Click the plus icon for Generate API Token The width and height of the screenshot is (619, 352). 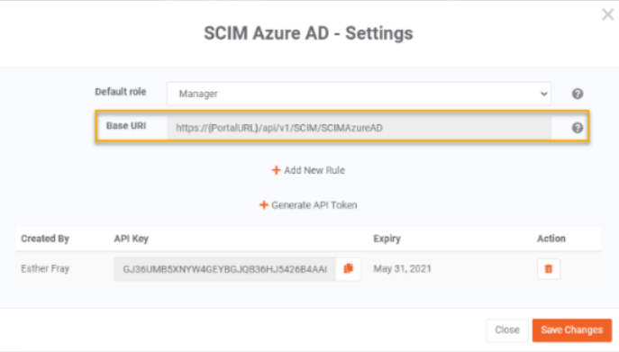[264, 205]
